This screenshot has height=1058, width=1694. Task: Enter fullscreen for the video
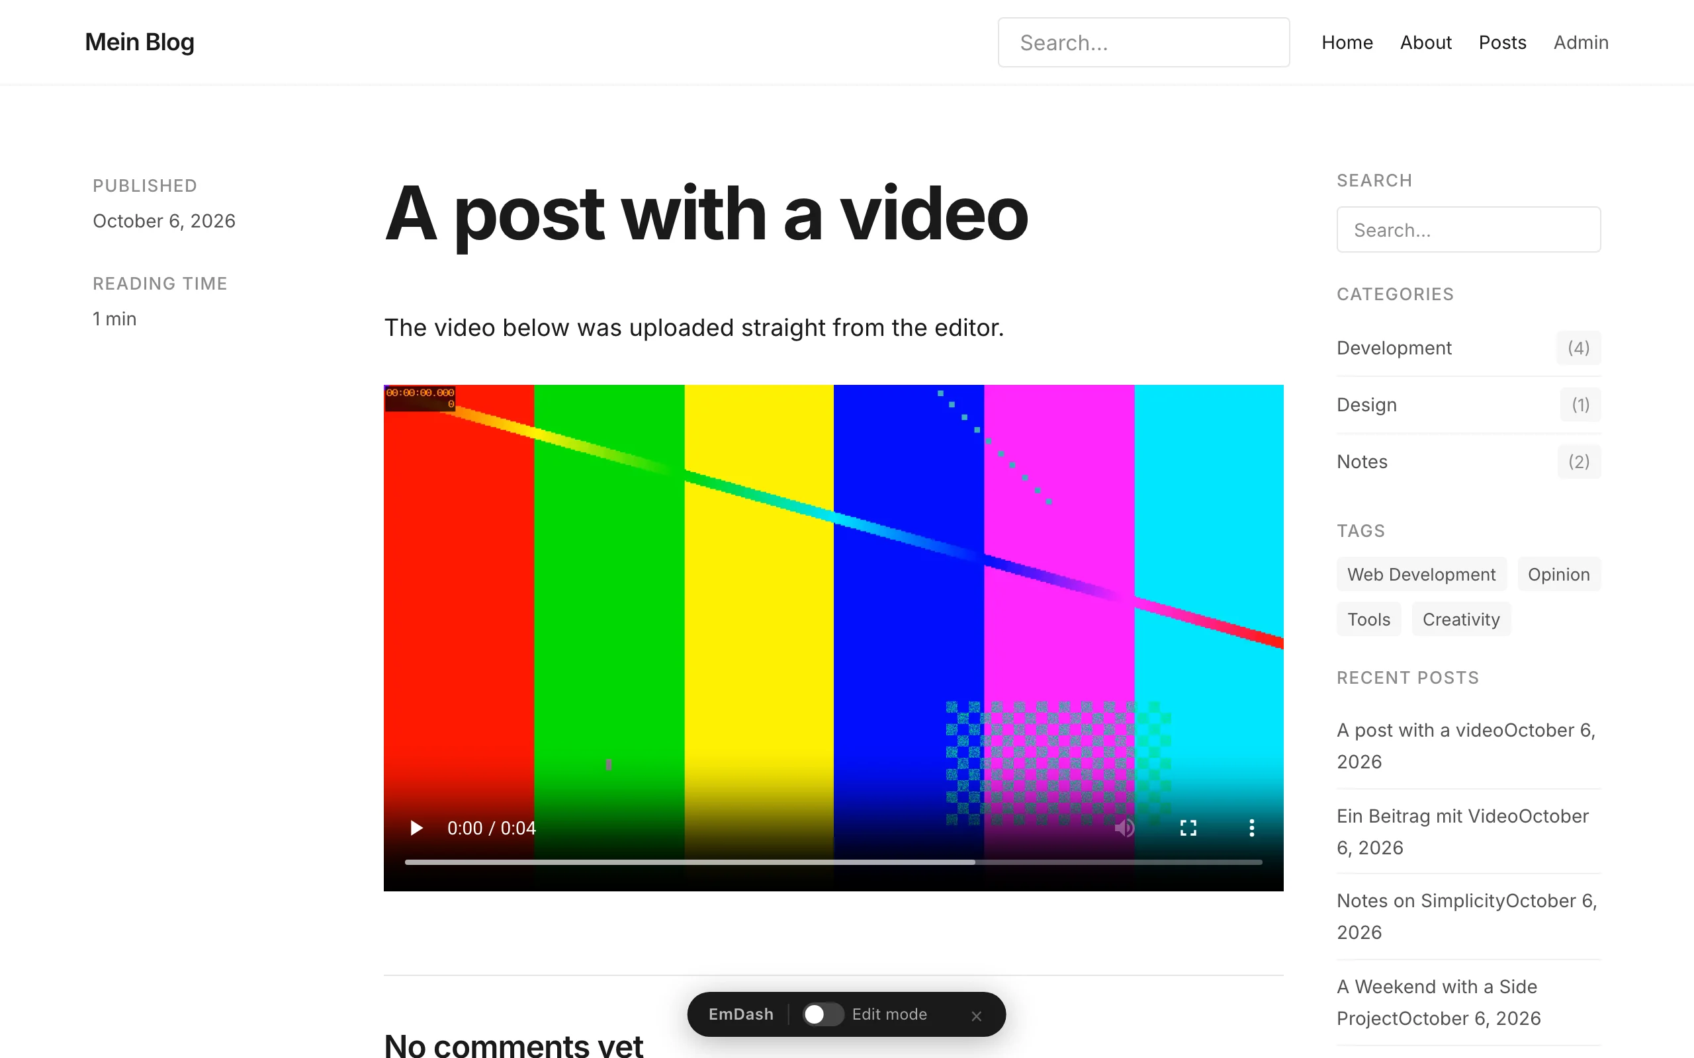pyautogui.click(x=1188, y=828)
